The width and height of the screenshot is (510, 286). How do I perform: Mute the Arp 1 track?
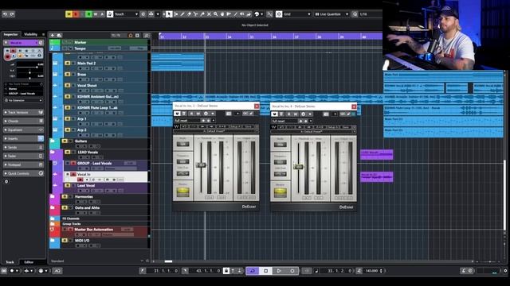[x=67, y=118]
